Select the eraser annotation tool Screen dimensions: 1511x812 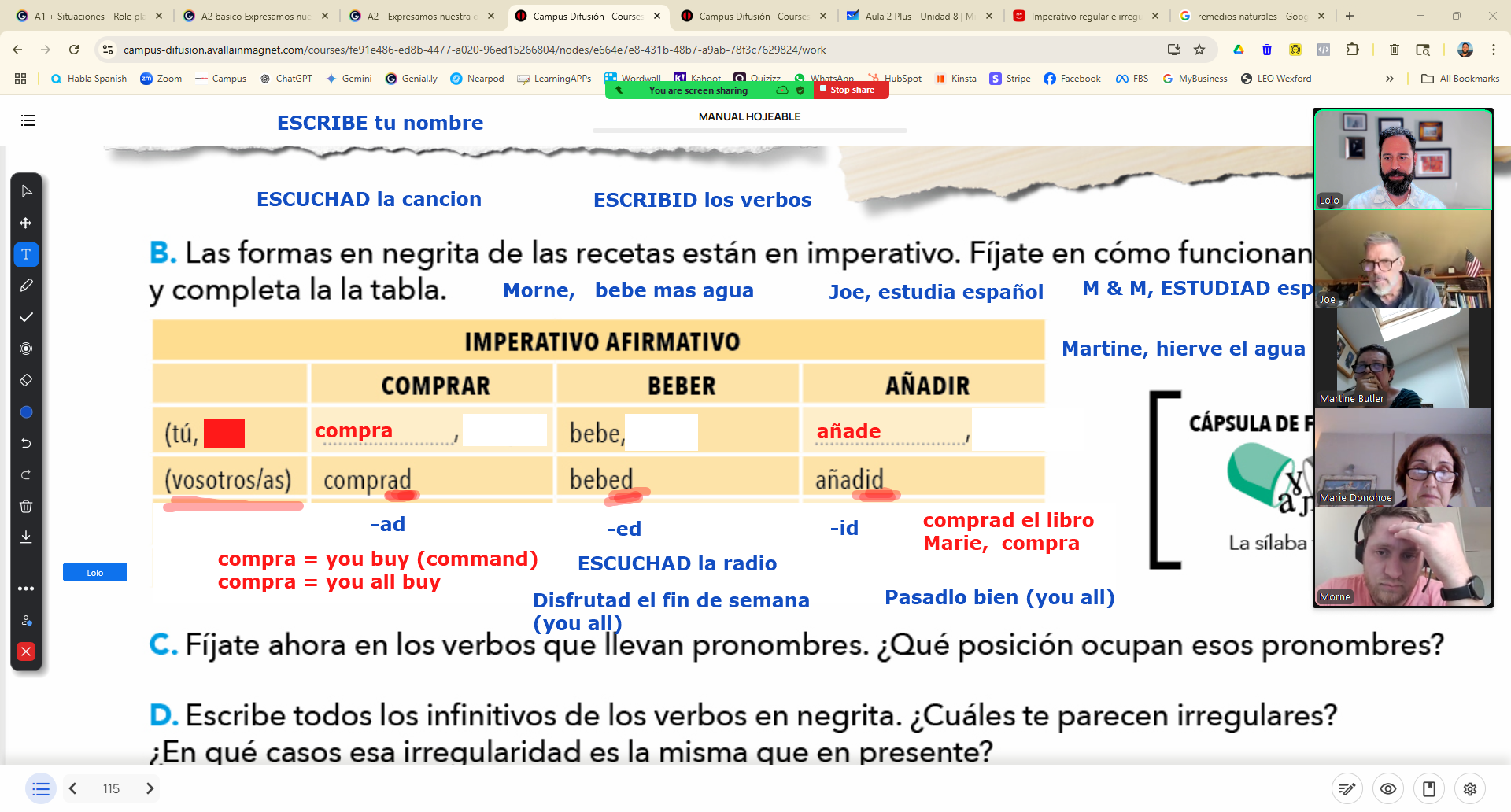click(x=26, y=380)
